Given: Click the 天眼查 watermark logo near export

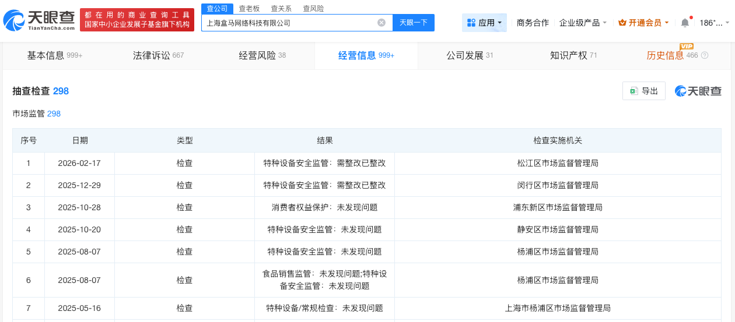Looking at the screenshot, I should 698,91.
